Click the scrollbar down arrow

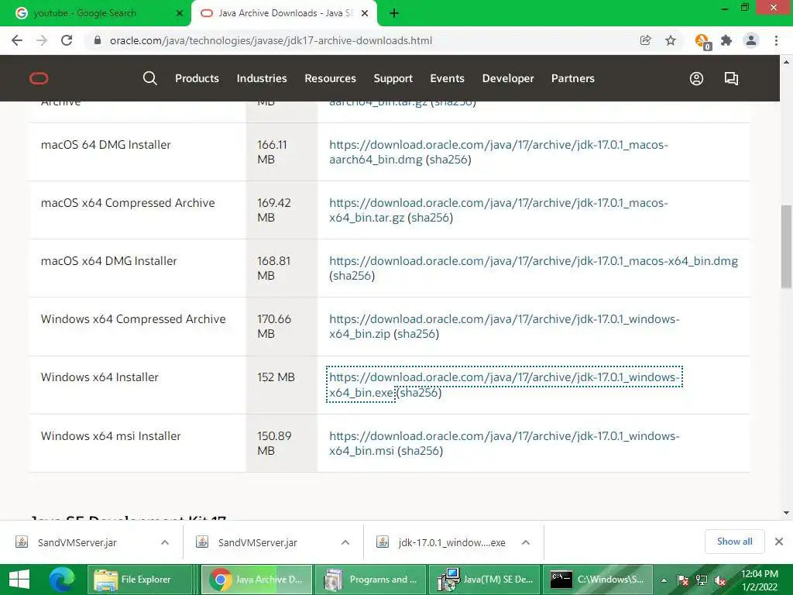click(x=786, y=513)
